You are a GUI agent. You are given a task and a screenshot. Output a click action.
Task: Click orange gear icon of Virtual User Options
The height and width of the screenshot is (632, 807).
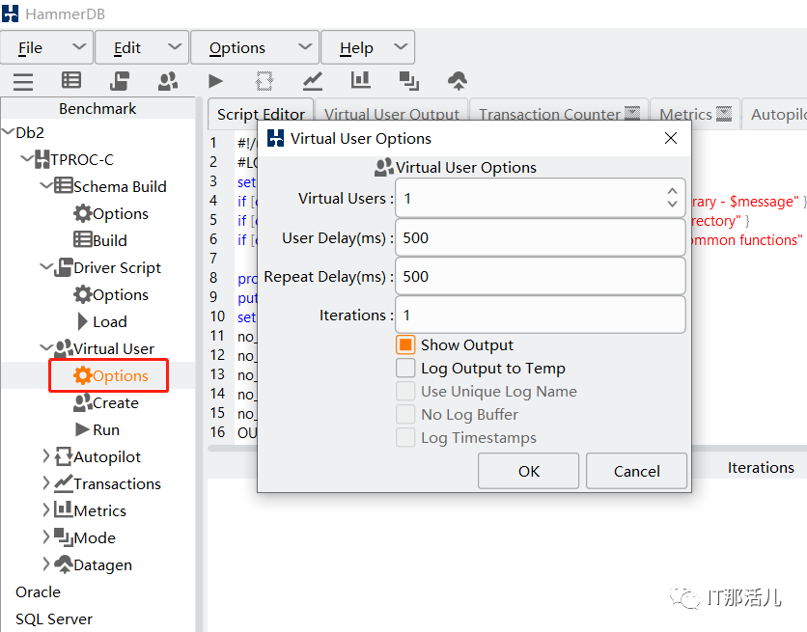pyautogui.click(x=82, y=375)
